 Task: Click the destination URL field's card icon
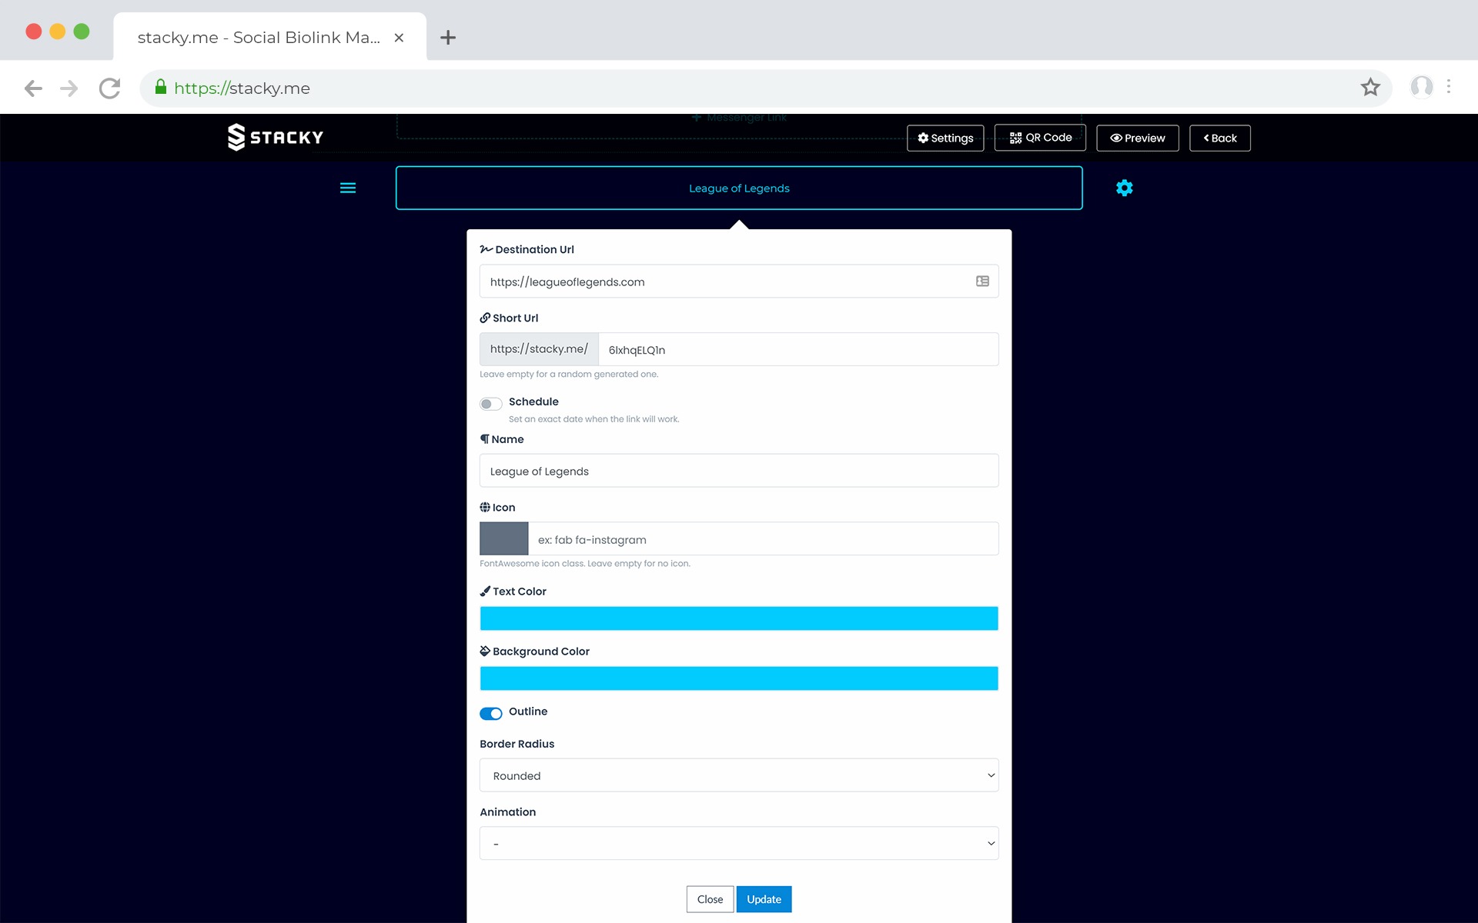tap(982, 282)
